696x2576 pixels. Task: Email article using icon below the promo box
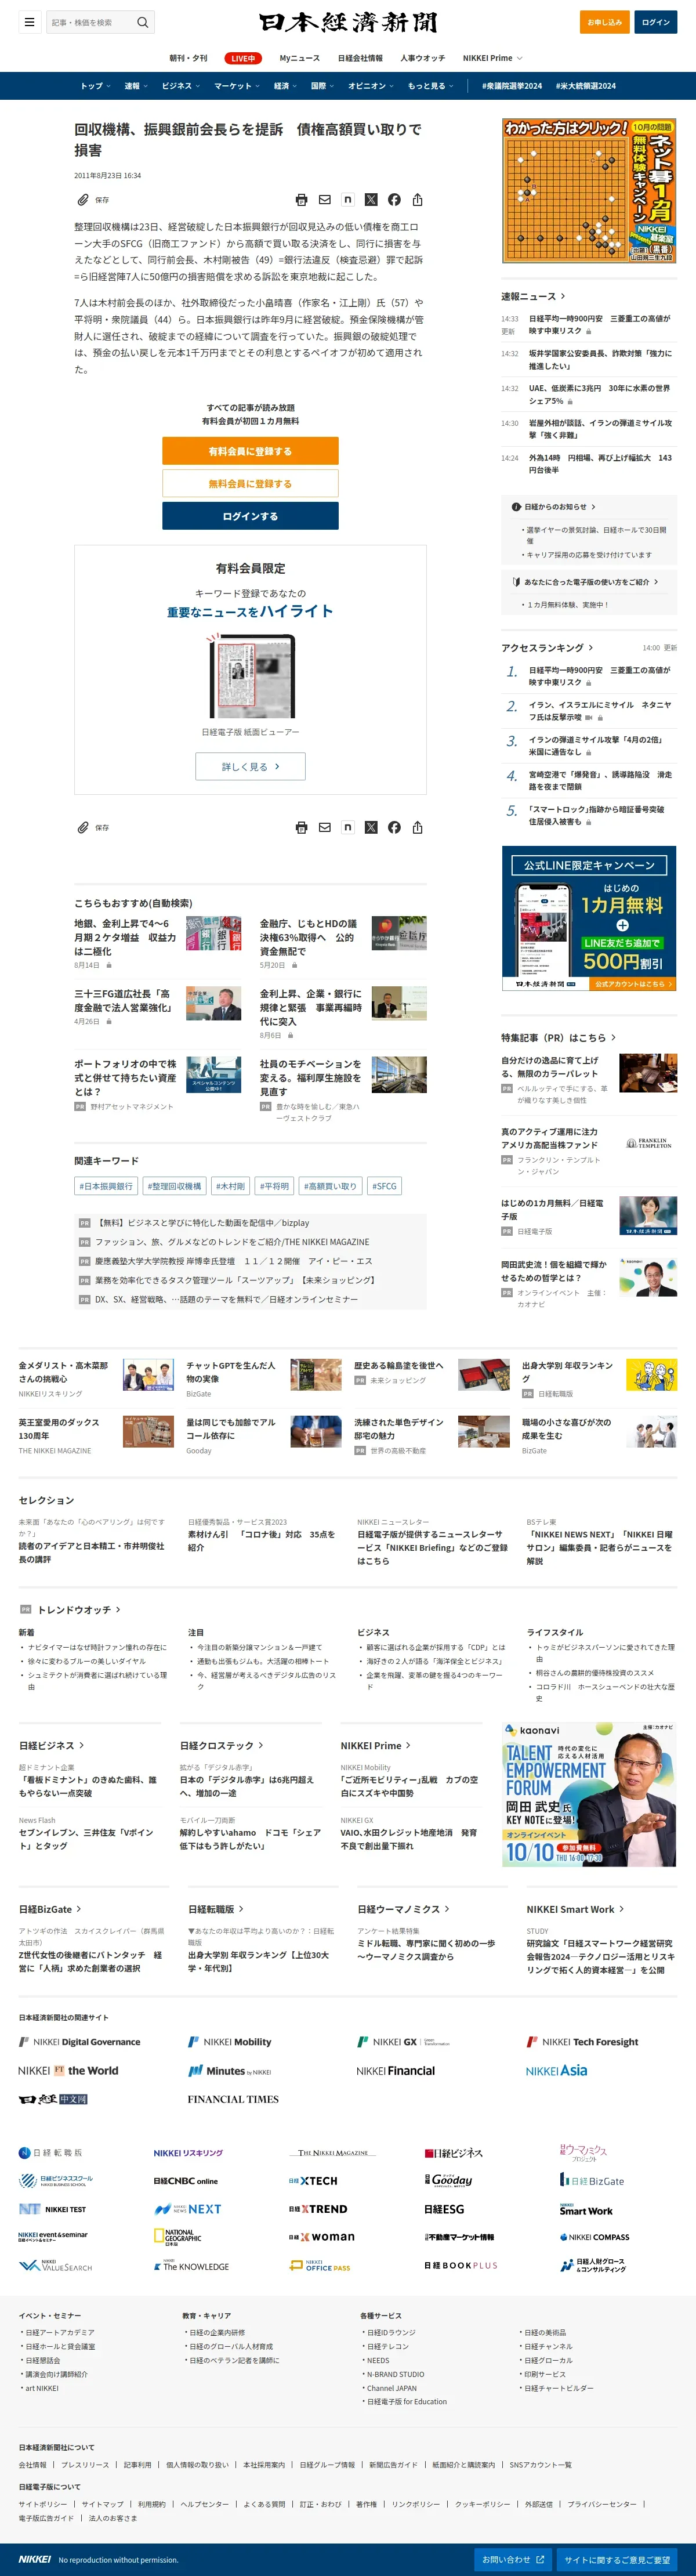click(x=325, y=827)
